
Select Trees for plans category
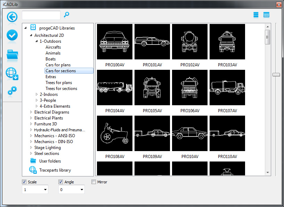click(59, 83)
